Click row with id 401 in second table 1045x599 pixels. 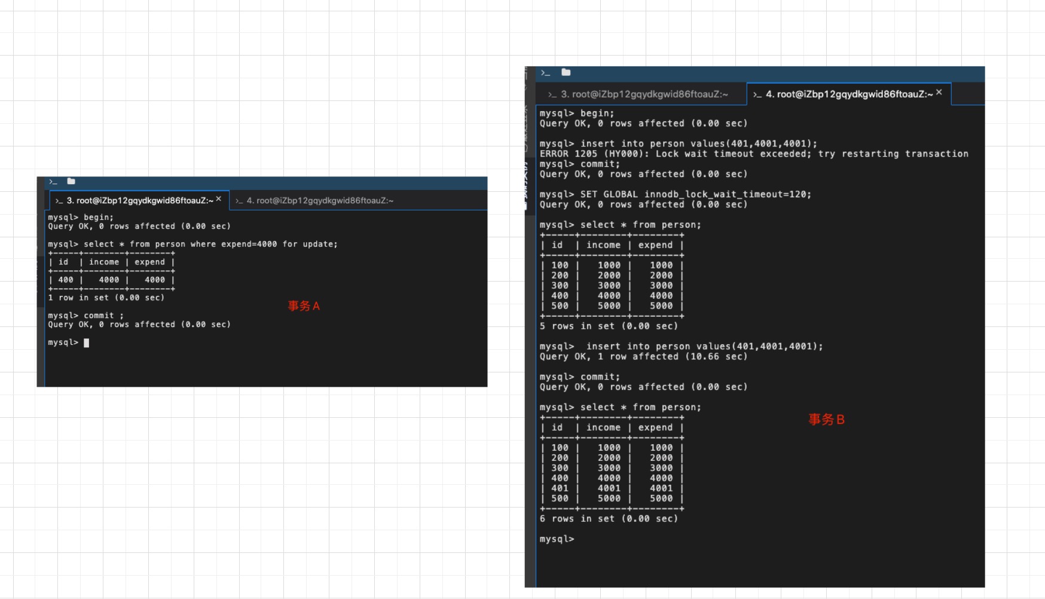tap(612, 488)
